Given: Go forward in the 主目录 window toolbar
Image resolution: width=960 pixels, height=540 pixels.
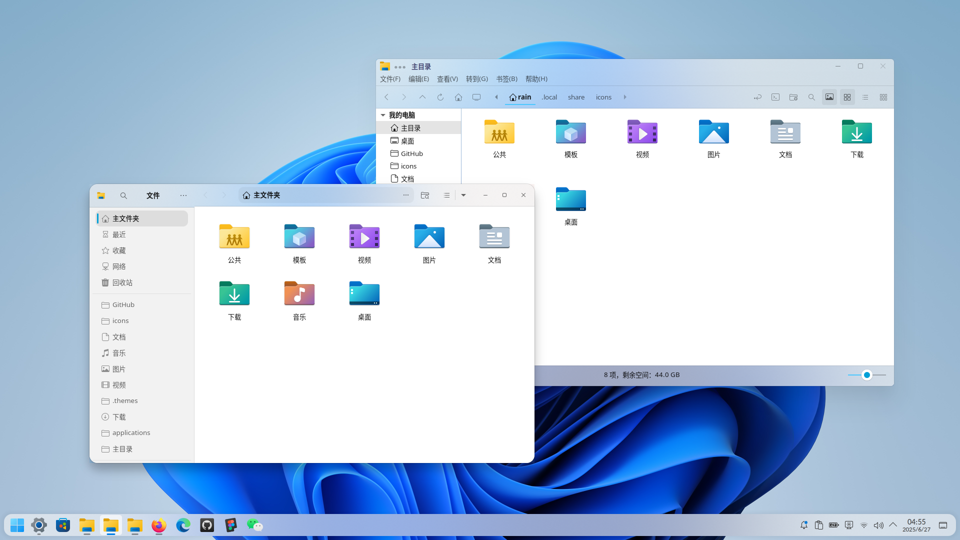Looking at the screenshot, I should 404,97.
